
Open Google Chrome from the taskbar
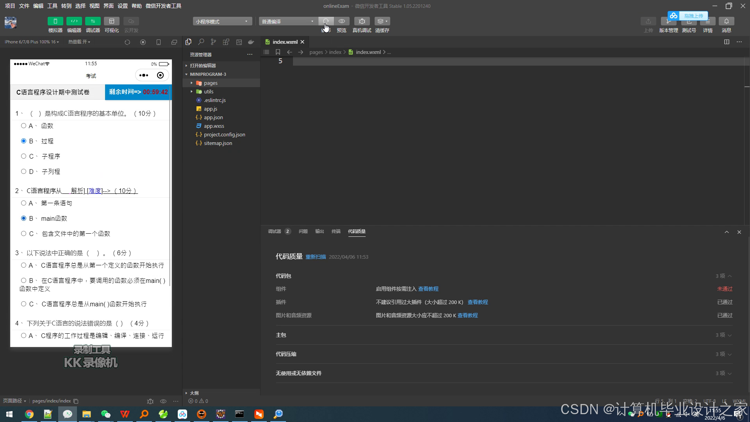29,414
